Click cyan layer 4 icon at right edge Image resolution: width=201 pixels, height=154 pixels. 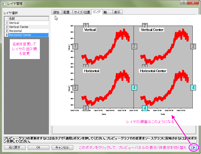click(193, 87)
